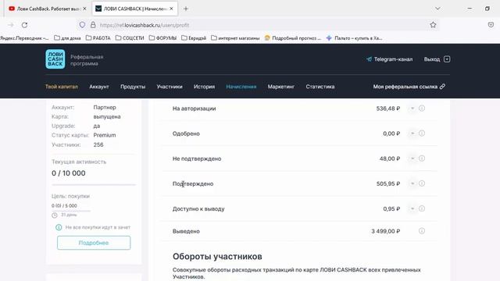The width and height of the screenshot is (500, 281).
Task: Click the forward navigation arrow
Action: click(x=10, y=25)
